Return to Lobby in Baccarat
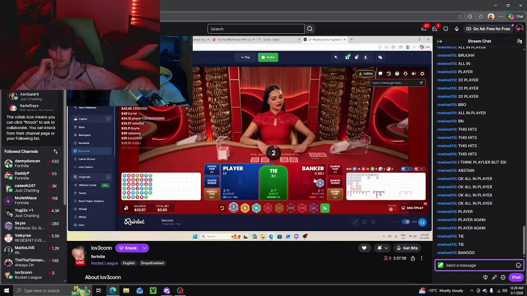Image resolution: width=527 pixels, height=296 pixels. pyautogui.click(x=366, y=74)
